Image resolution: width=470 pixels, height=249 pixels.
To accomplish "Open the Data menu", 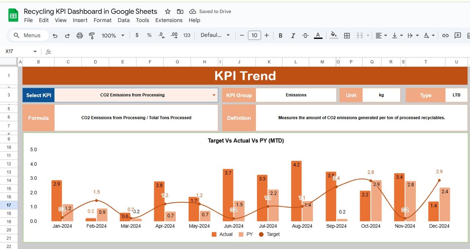I will 124,20.
